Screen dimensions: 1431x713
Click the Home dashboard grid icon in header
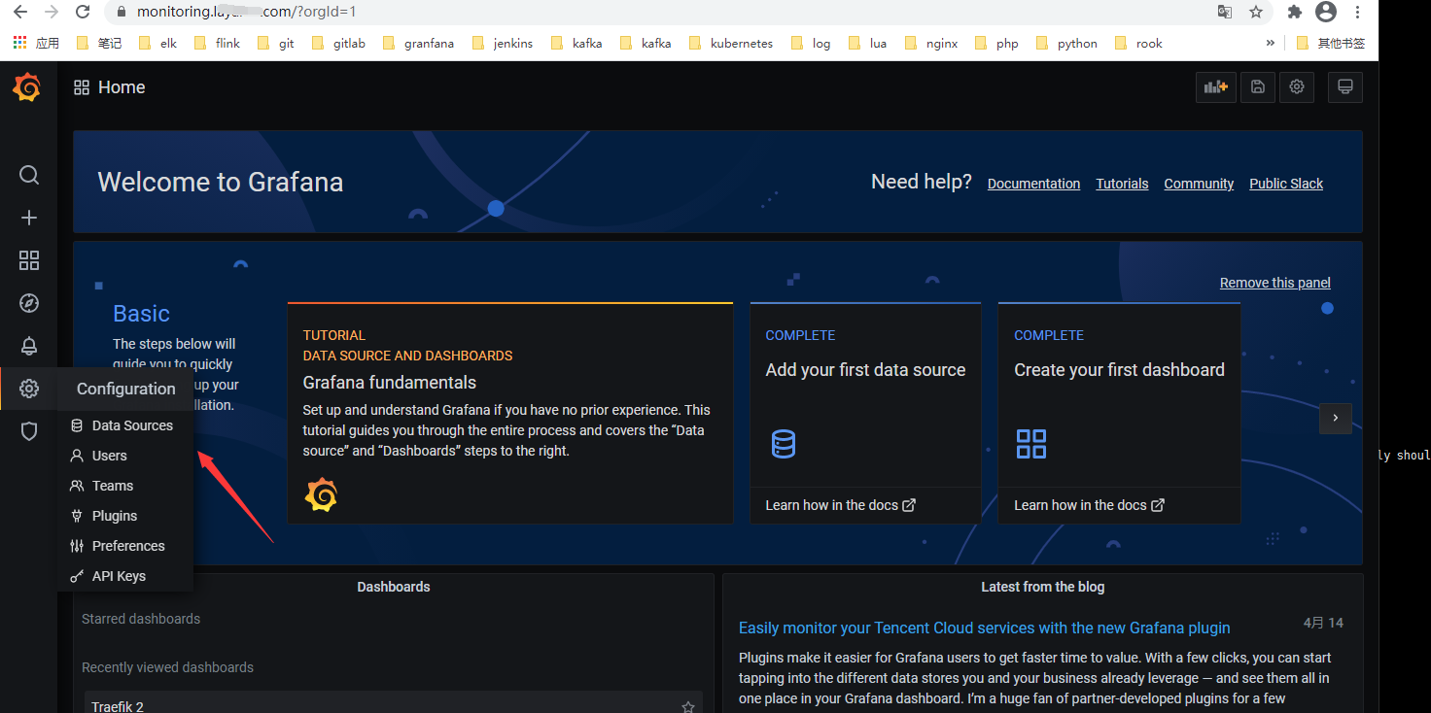82,87
